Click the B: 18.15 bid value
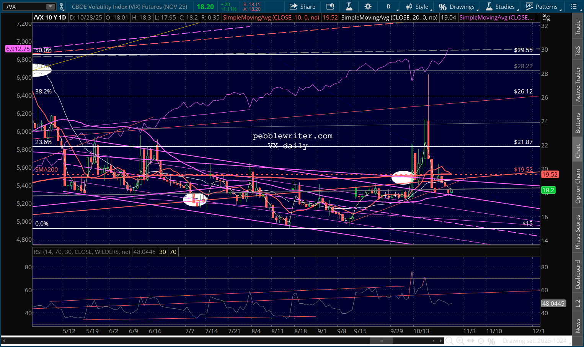 pyautogui.click(x=252, y=5)
